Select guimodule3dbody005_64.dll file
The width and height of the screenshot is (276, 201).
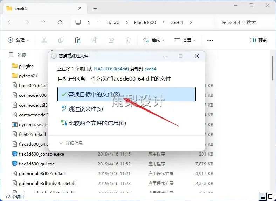48,184
